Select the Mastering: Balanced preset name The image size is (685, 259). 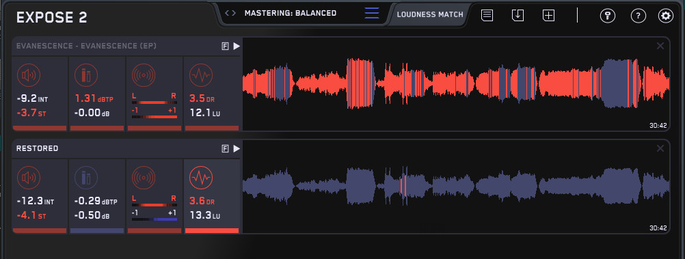pyautogui.click(x=291, y=13)
